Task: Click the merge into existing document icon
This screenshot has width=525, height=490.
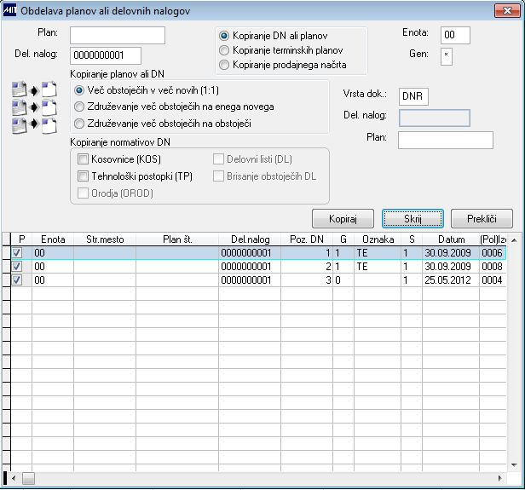Action: tap(34, 124)
